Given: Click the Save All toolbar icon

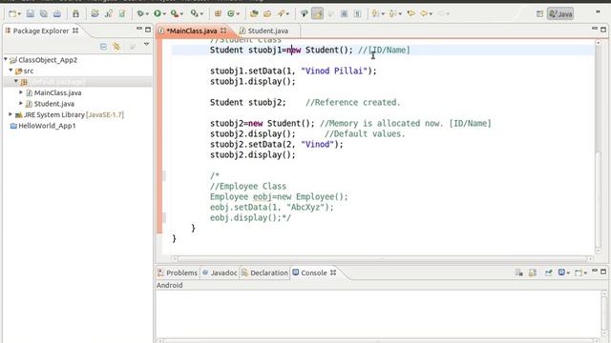Looking at the screenshot, I should [x=43, y=13].
